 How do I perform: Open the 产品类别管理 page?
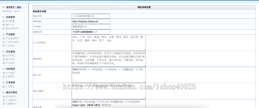12,38
